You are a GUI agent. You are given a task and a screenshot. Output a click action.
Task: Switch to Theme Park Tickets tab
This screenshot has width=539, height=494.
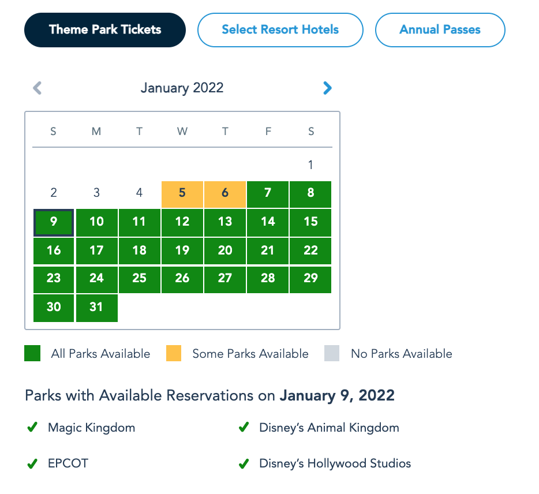click(105, 29)
